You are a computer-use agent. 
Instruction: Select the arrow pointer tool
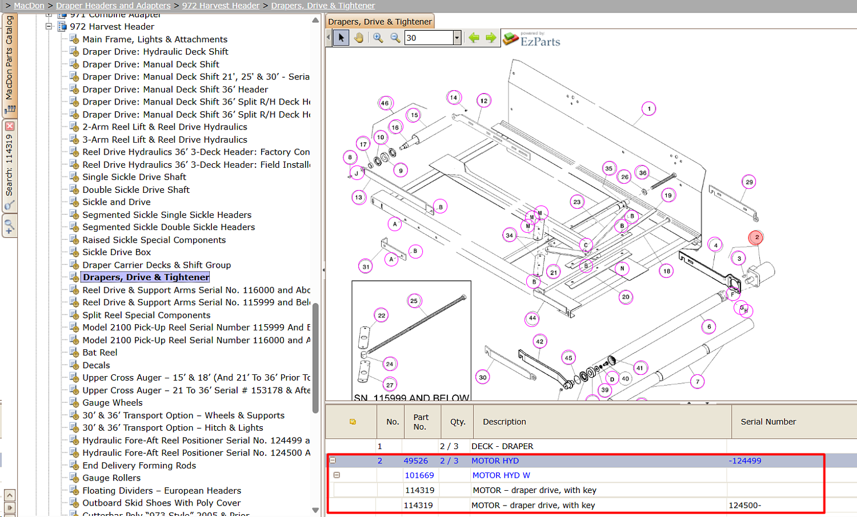(x=341, y=38)
